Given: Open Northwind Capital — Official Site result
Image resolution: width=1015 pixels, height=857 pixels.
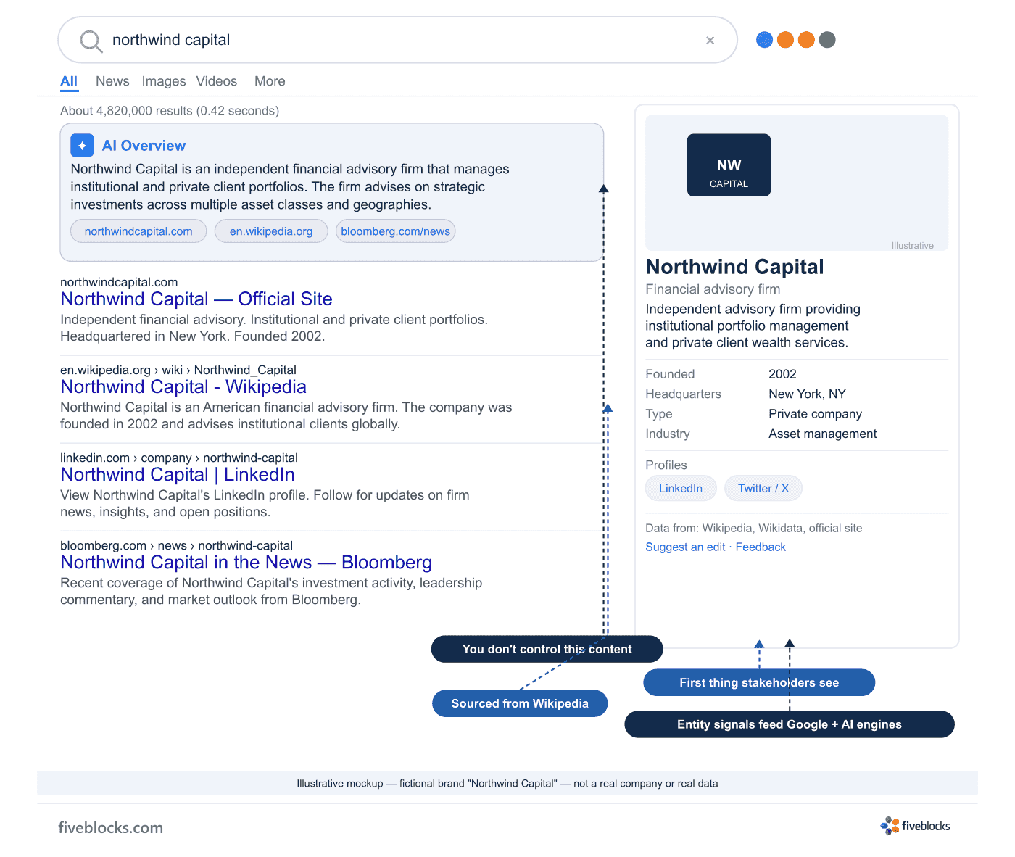Looking at the screenshot, I should click(x=196, y=299).
